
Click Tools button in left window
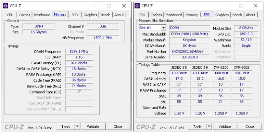point(66,127)
